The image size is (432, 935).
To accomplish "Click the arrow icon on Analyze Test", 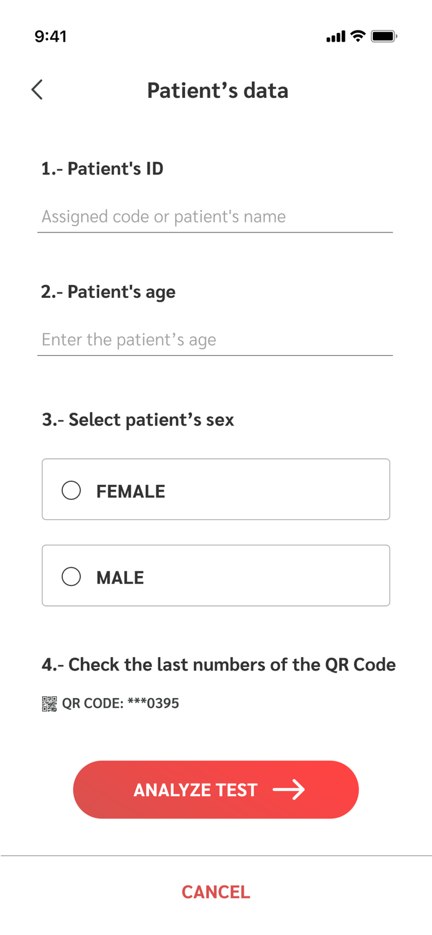I will click(289, 790).
